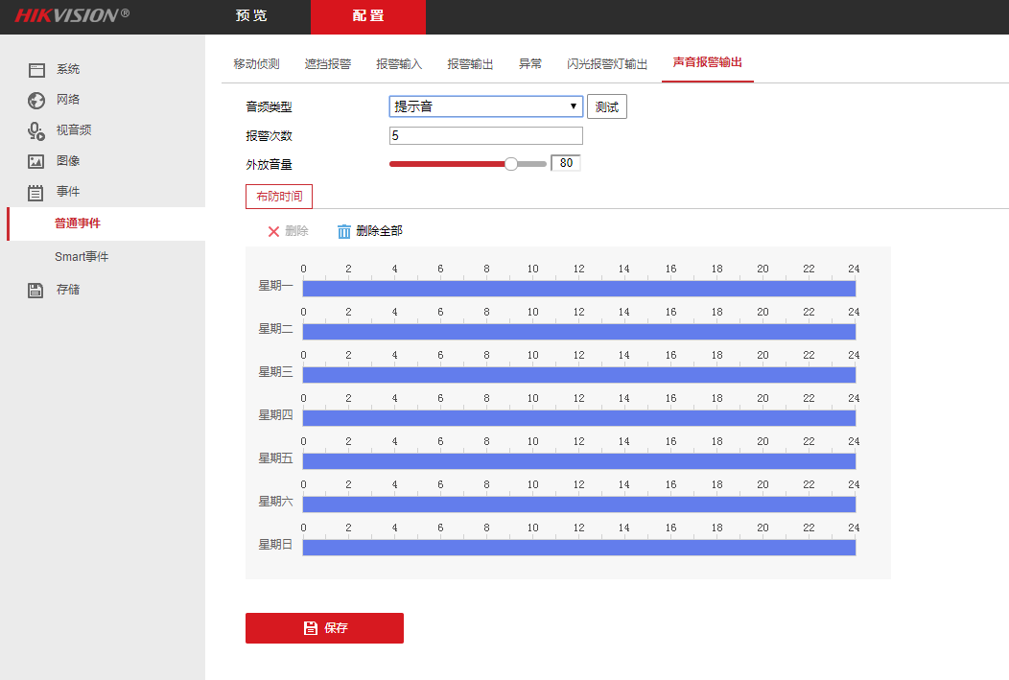The height and width of the screenshot is (680, 1009).
Task: Click the 布防时间 tab
Action: click(279, 197)
